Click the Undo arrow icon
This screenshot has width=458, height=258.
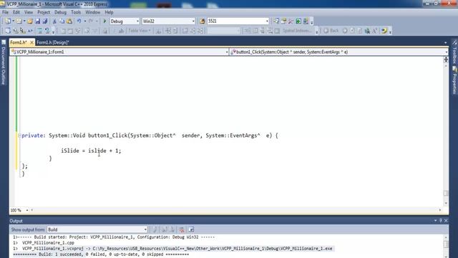[79, 21]
